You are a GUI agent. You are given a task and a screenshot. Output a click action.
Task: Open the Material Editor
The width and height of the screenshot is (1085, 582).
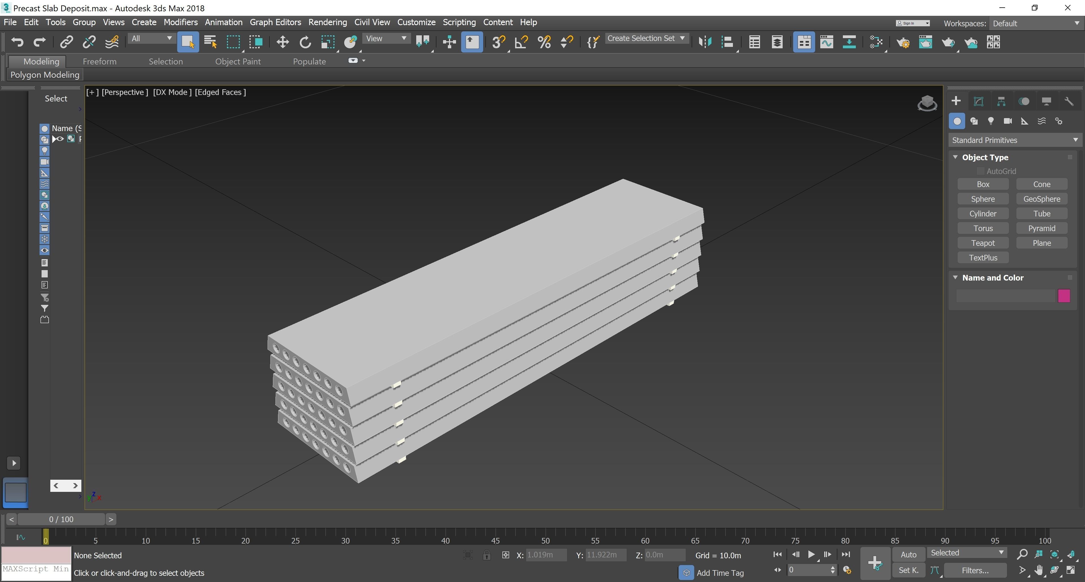(876, 42)
